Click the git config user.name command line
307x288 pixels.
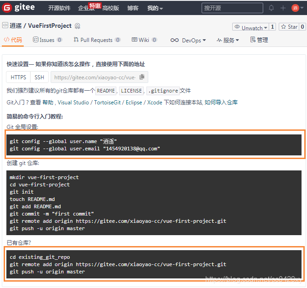[x=63, y=141]
